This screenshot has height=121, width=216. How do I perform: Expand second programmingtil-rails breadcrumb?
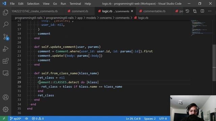(x=60, y=18)
